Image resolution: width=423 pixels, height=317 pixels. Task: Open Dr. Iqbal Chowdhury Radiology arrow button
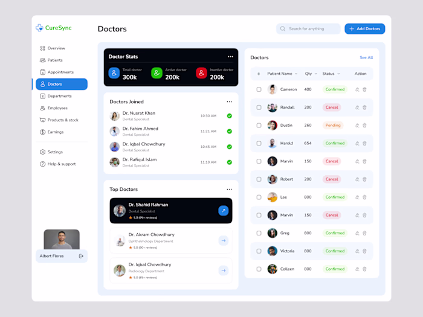click(224, 271)
